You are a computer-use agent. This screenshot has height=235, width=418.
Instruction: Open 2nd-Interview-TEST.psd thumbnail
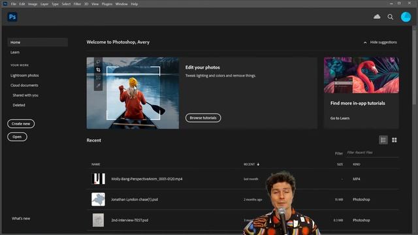[99, 220]
